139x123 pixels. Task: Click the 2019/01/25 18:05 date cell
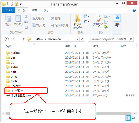coord(77,96)
